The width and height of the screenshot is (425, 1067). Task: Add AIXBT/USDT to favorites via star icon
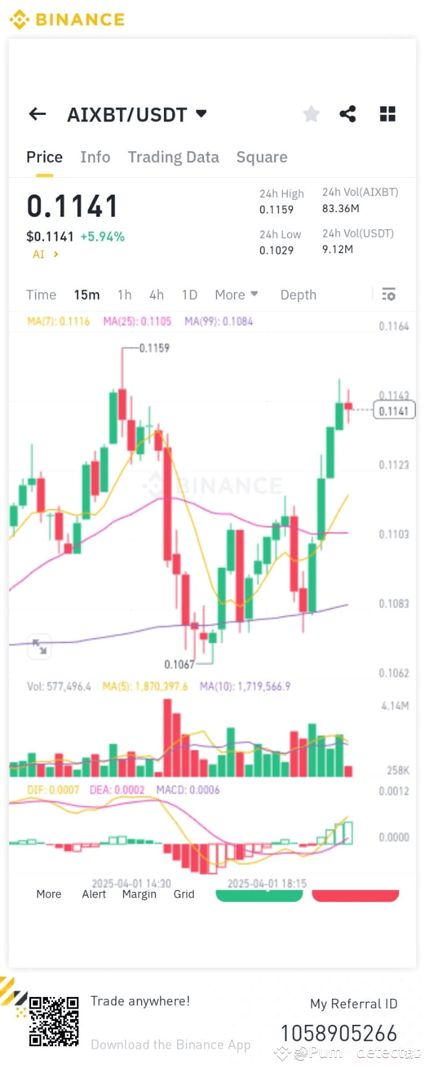coord(311,114)
